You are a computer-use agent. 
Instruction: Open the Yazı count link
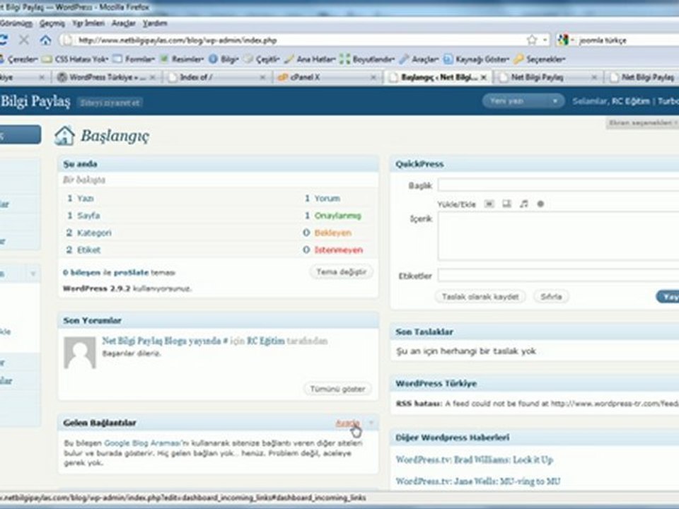coord(86,198)
